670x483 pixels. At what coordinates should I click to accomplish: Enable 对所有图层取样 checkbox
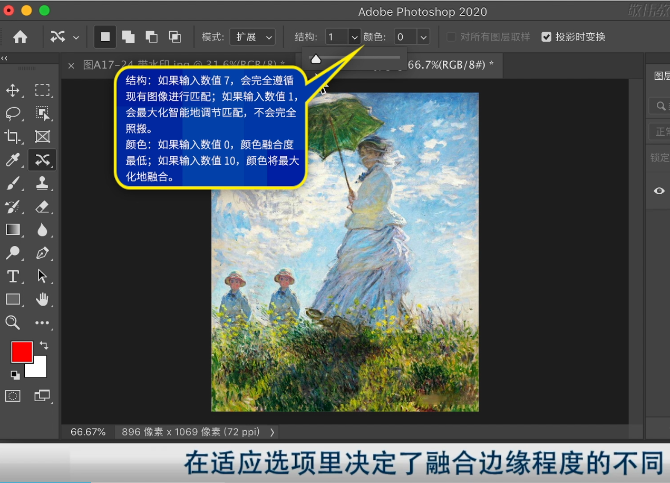[451, 37]
